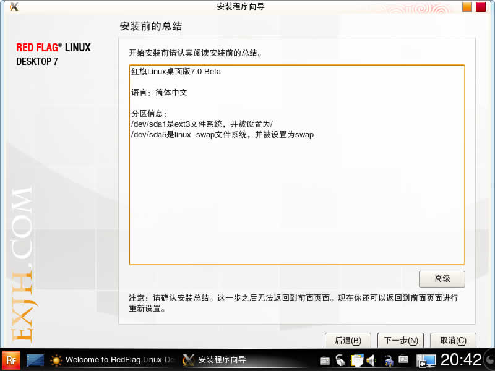Click the instruction text '开始安装前请认真阅读安装前的总结。'
Screen dimensions: 495x371
(196, 53)
